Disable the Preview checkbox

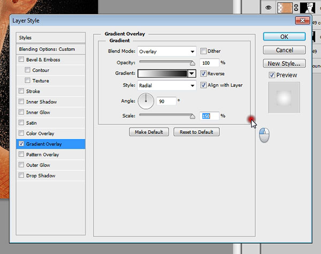(x=272, y=75)
